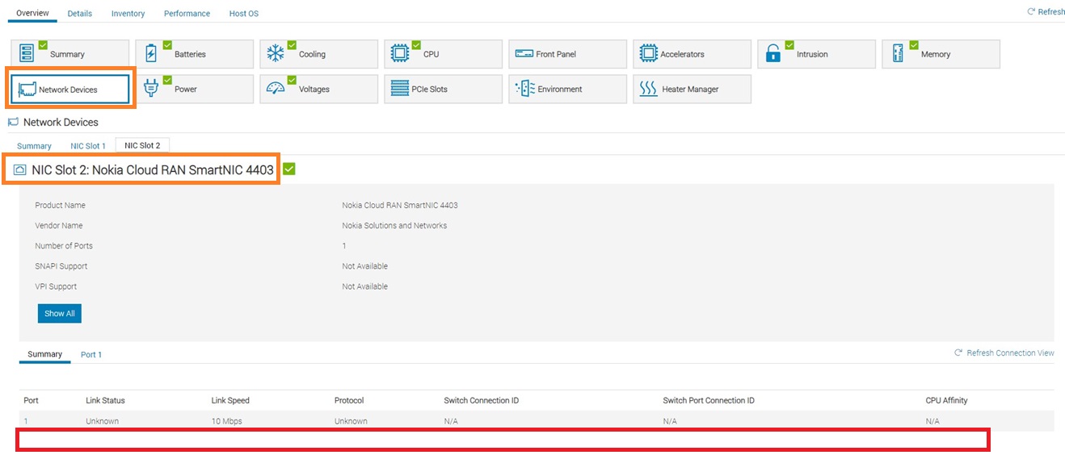
Task: Click the 10 Mbps link speed value
Action: [226, 421]
